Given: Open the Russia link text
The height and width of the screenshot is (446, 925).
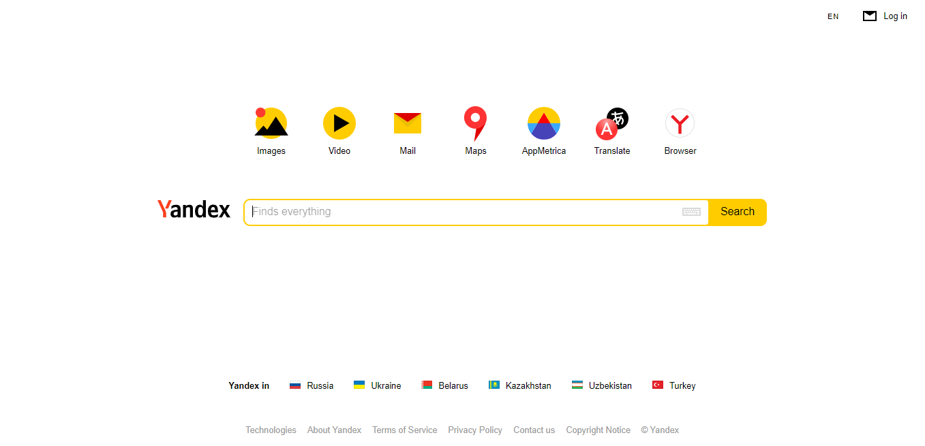Looking at the screenshot, I should 320,385.
